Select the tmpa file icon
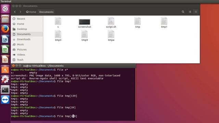 111,36
